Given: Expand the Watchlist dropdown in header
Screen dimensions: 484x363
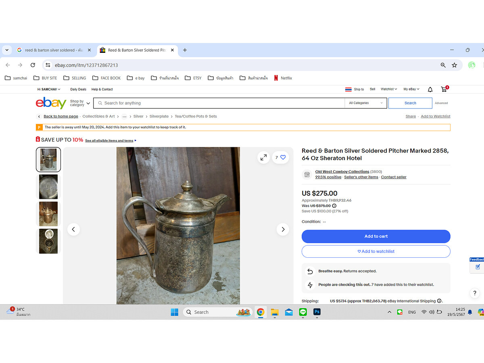Looking at the screenshot, I should coord(389,89).
